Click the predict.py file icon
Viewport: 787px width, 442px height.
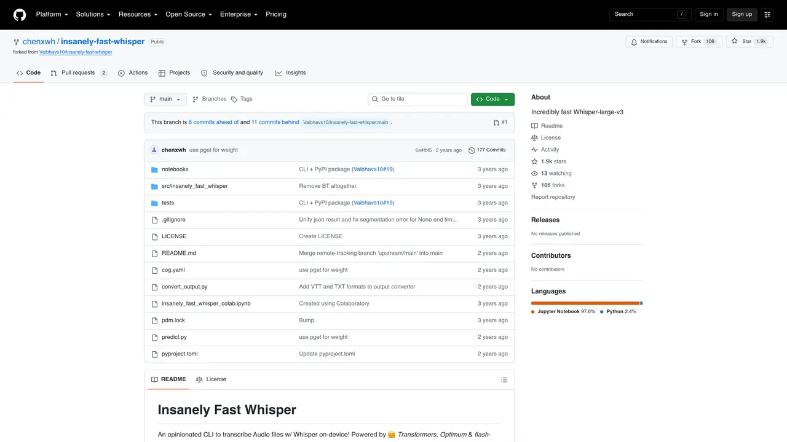(x=155, y=337)
